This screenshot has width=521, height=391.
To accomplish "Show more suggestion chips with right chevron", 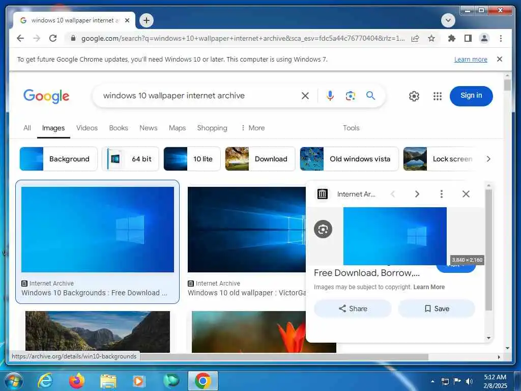I will pyautogui.click(x=488, y=159).
